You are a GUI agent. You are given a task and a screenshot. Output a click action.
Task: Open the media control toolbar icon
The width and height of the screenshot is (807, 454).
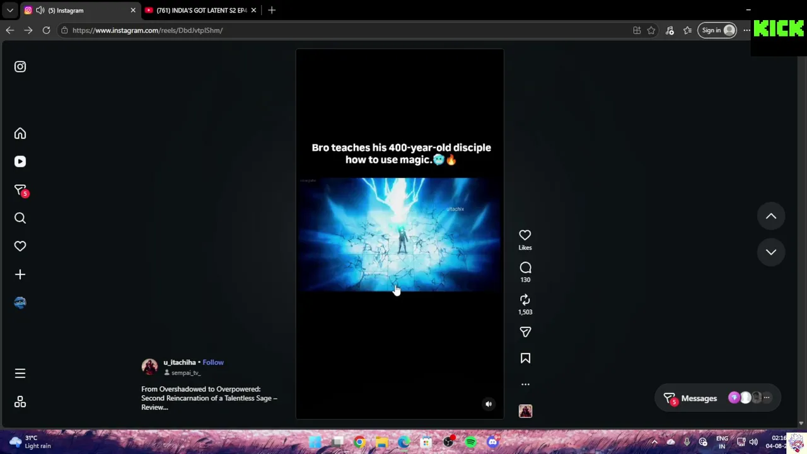point(670,30)
